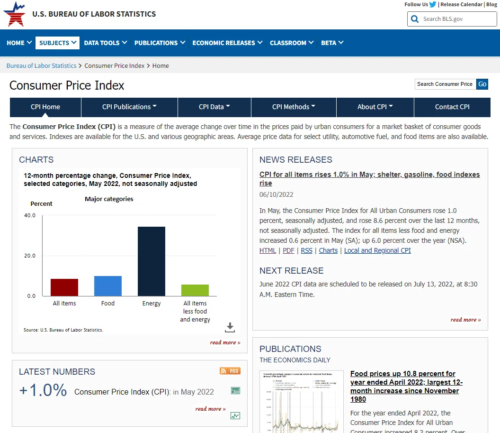Focus the Search Consumer Price field

(x=445, y=84)
